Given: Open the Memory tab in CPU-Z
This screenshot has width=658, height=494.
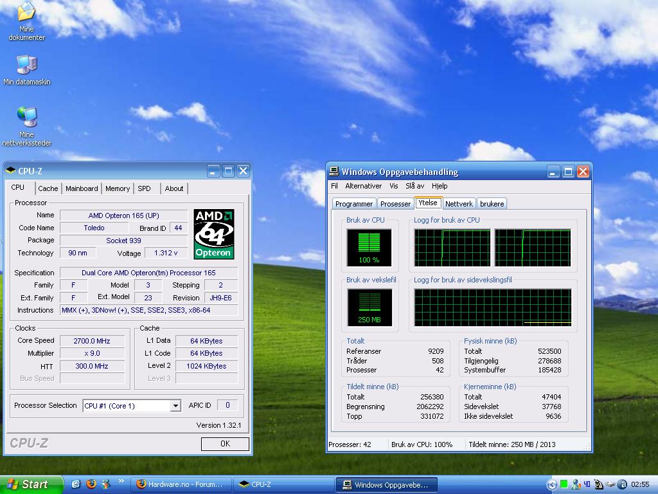Looking at the screenshot, I should click(x=118, y=188).
